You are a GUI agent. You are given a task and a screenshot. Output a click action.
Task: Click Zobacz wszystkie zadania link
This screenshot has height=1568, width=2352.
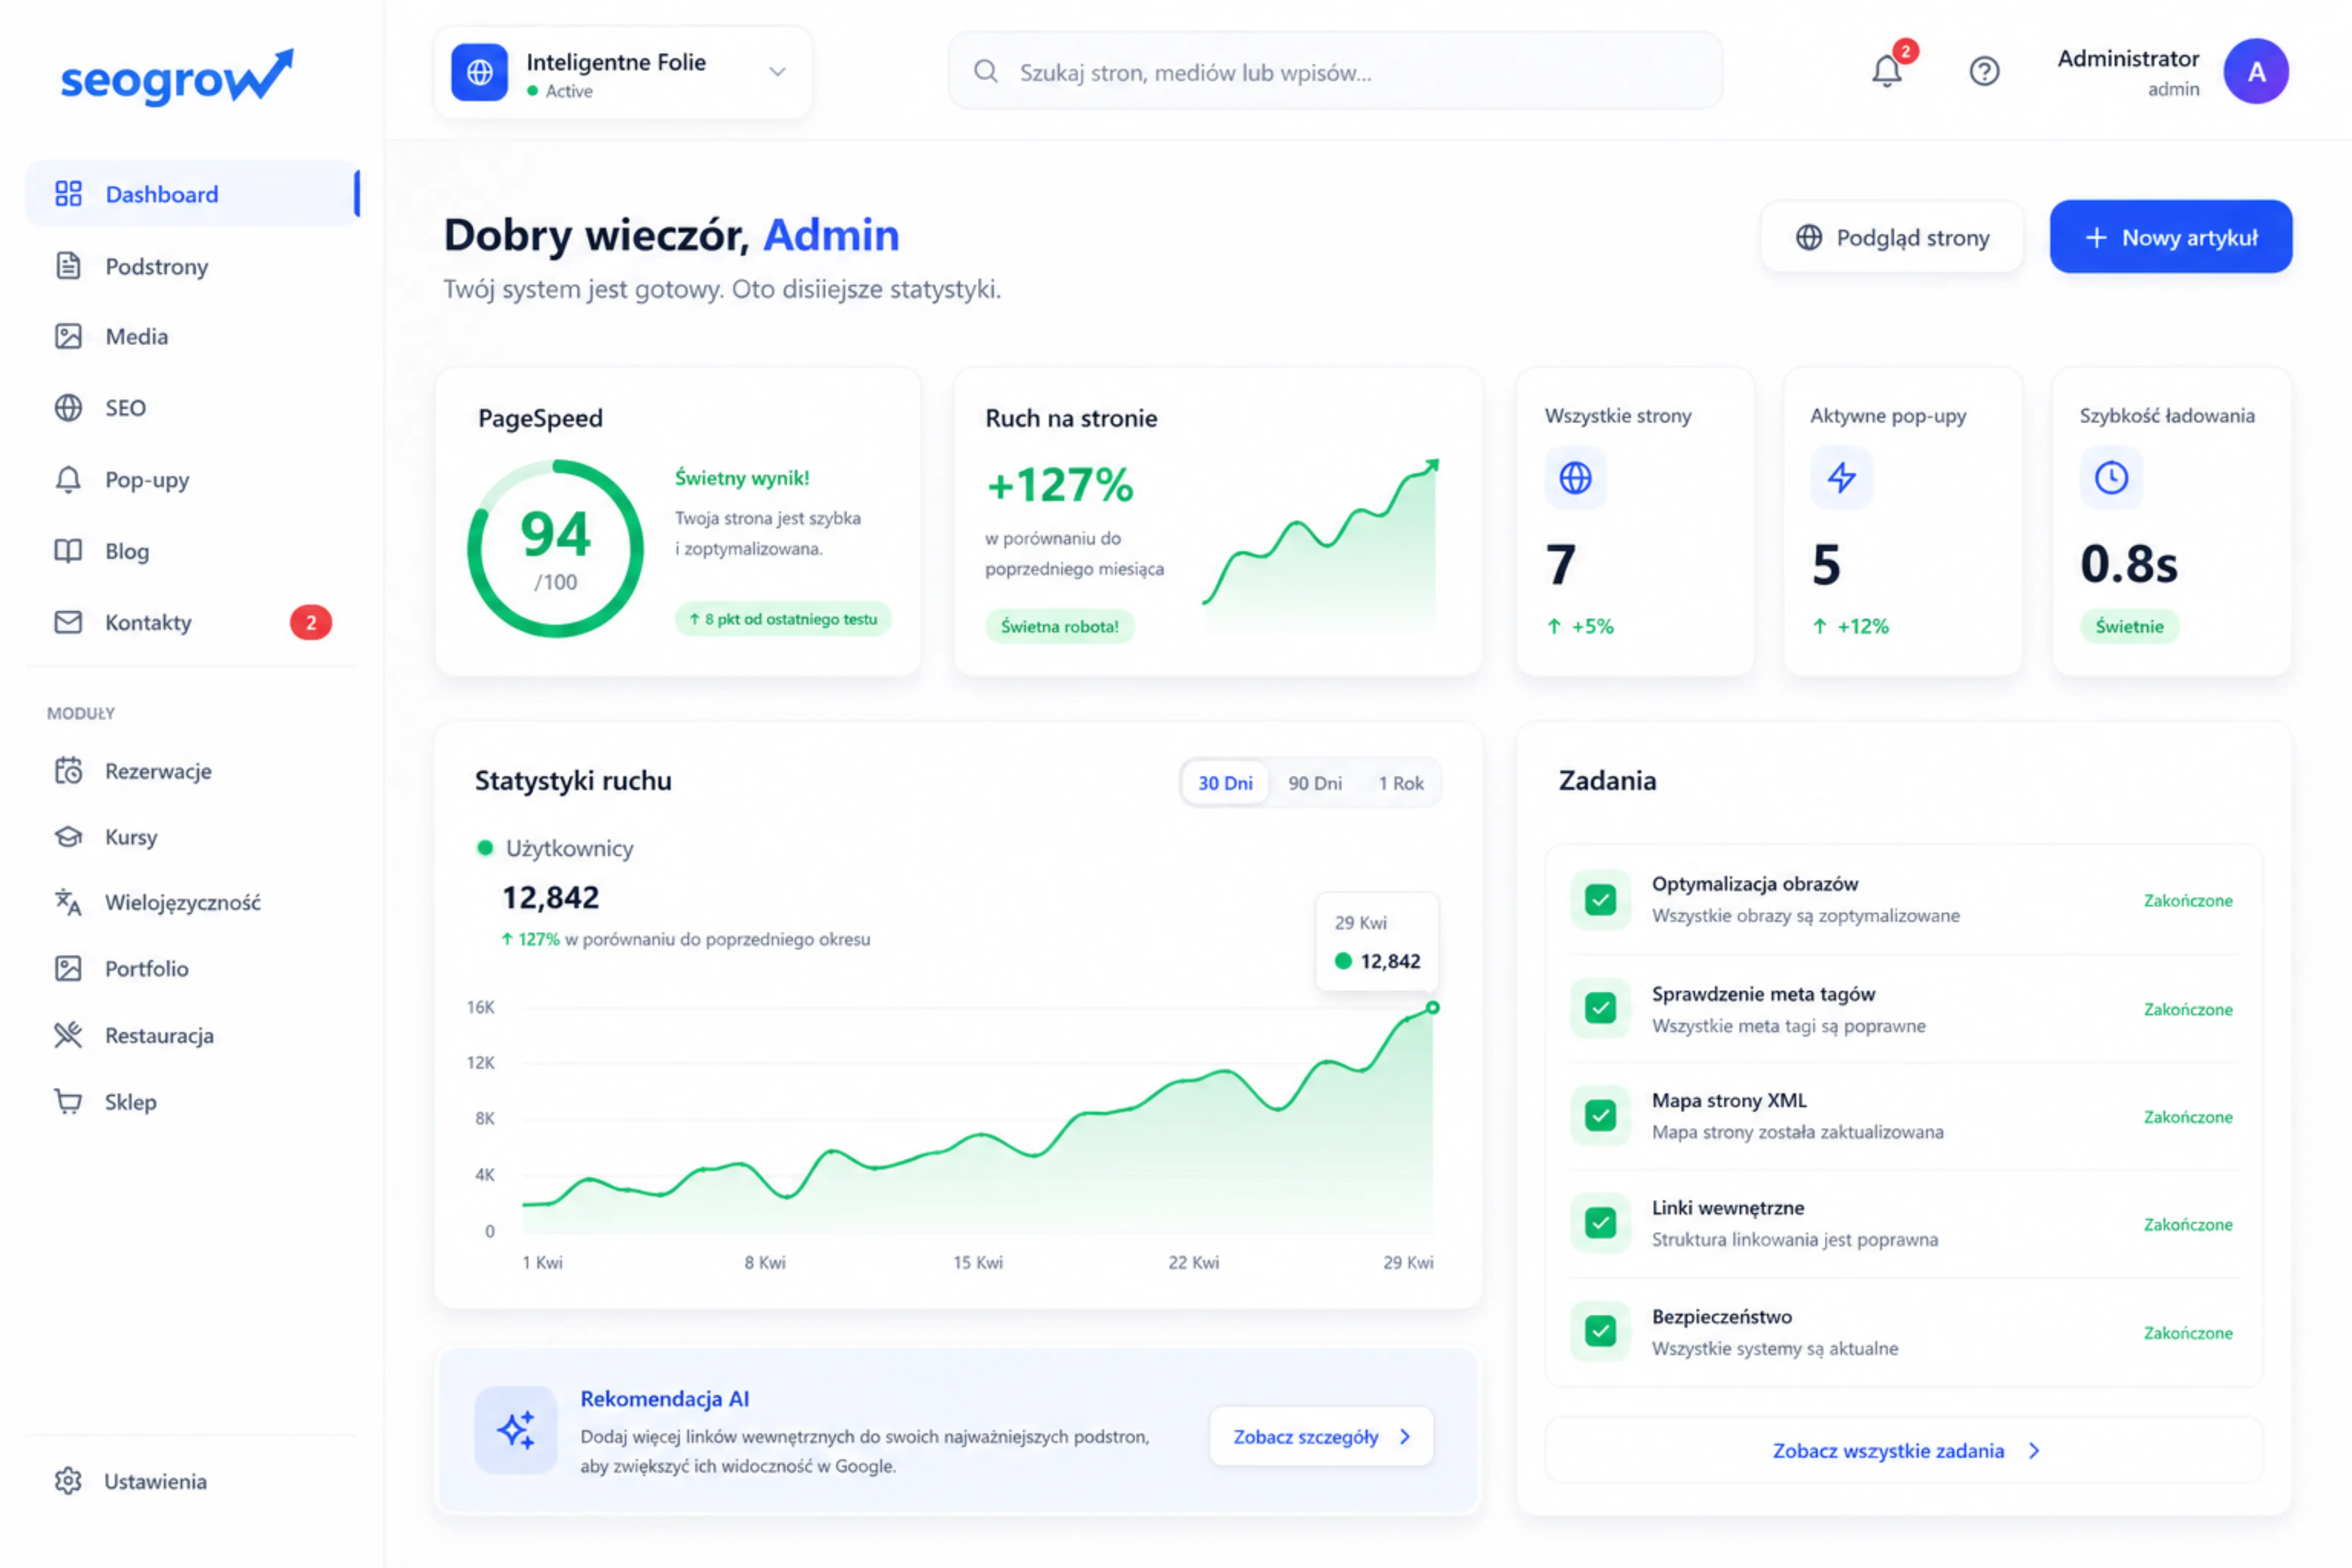tap(1904, 1450)
